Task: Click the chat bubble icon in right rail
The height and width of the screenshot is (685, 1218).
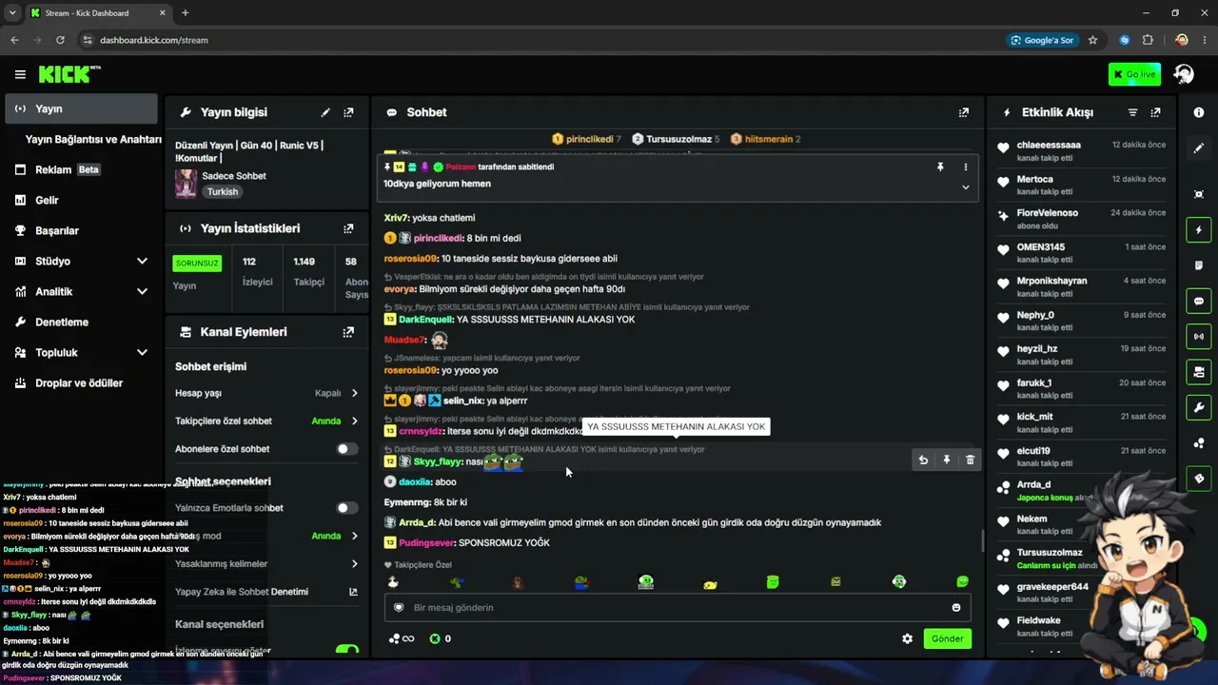Action: click(1199, 301)
